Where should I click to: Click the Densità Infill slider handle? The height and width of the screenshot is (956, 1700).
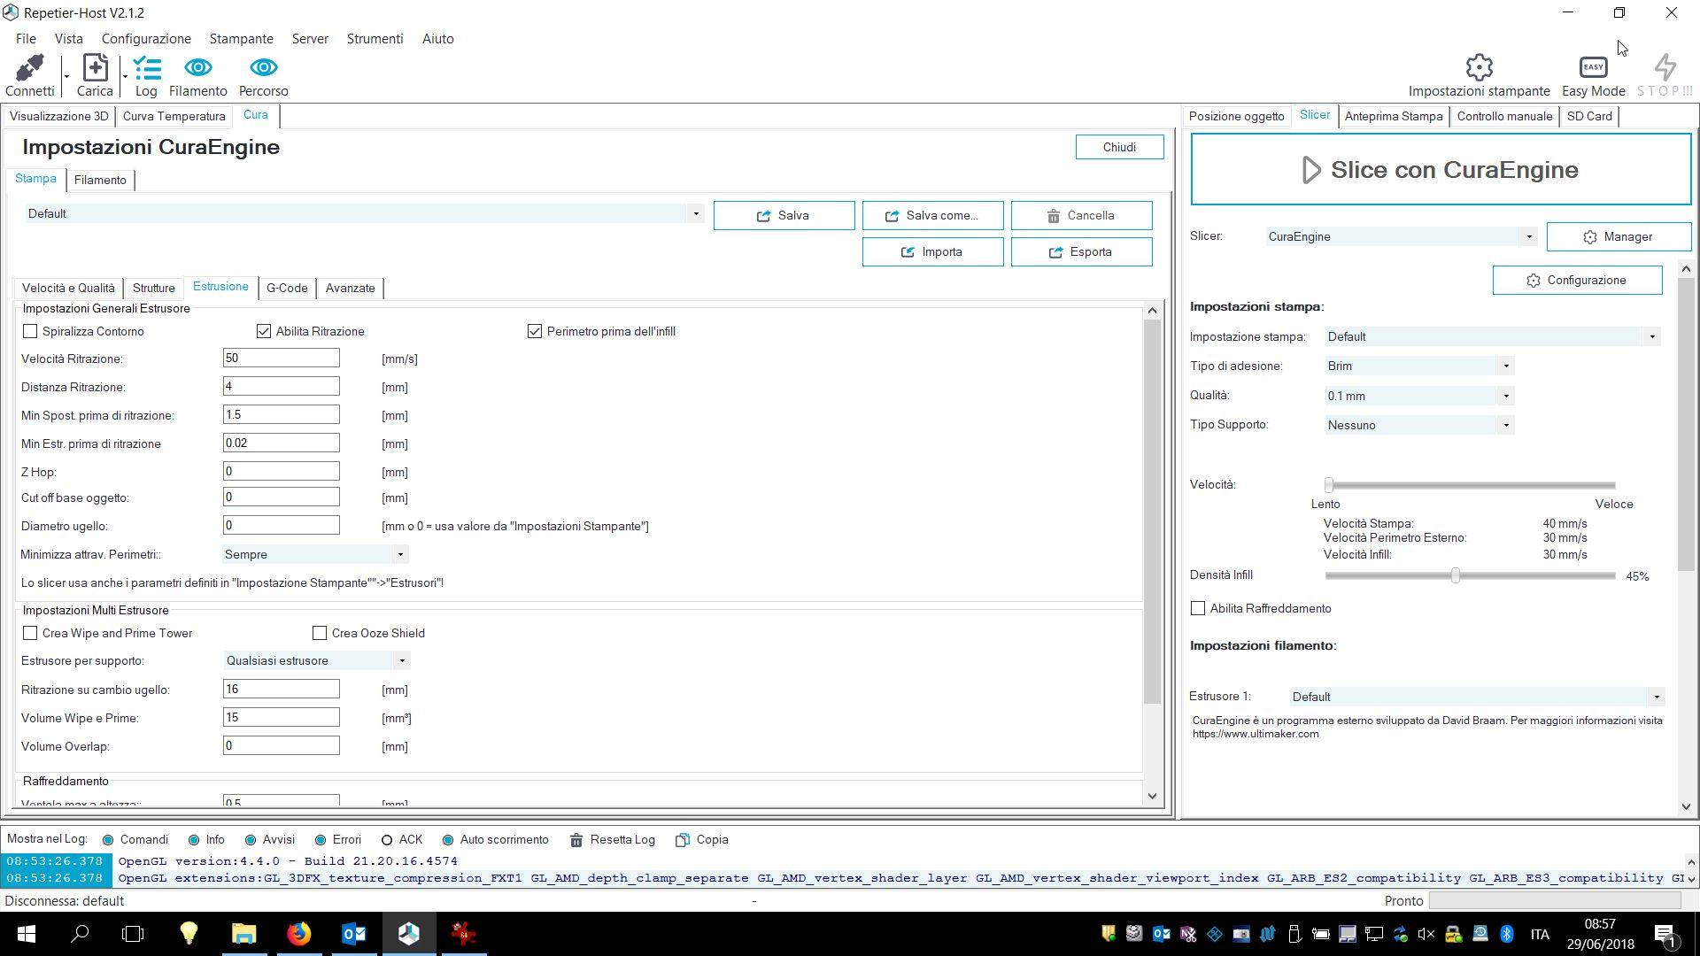(1455, 576)
